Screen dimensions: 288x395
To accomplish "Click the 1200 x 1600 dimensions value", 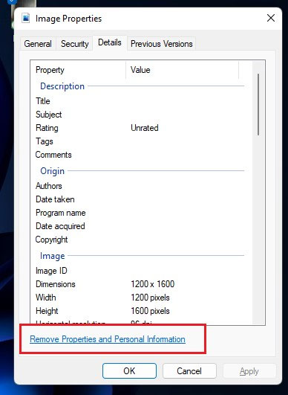I will coord(153,284).
